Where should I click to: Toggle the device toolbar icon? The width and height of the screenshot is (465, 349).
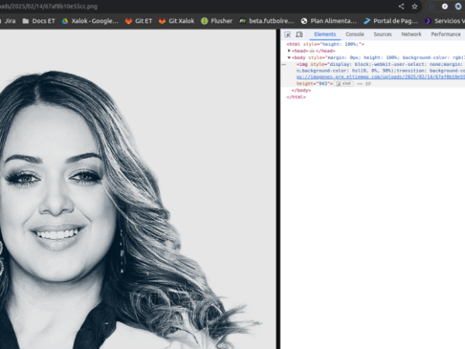coord(298,35)
